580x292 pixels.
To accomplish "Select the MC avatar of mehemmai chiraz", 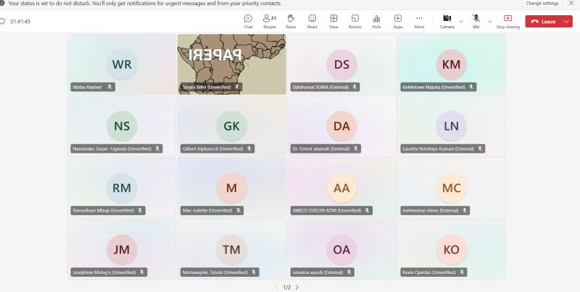I will point(451,188).
